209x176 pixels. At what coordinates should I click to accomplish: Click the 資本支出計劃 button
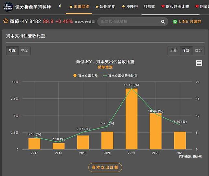(105, 168)
